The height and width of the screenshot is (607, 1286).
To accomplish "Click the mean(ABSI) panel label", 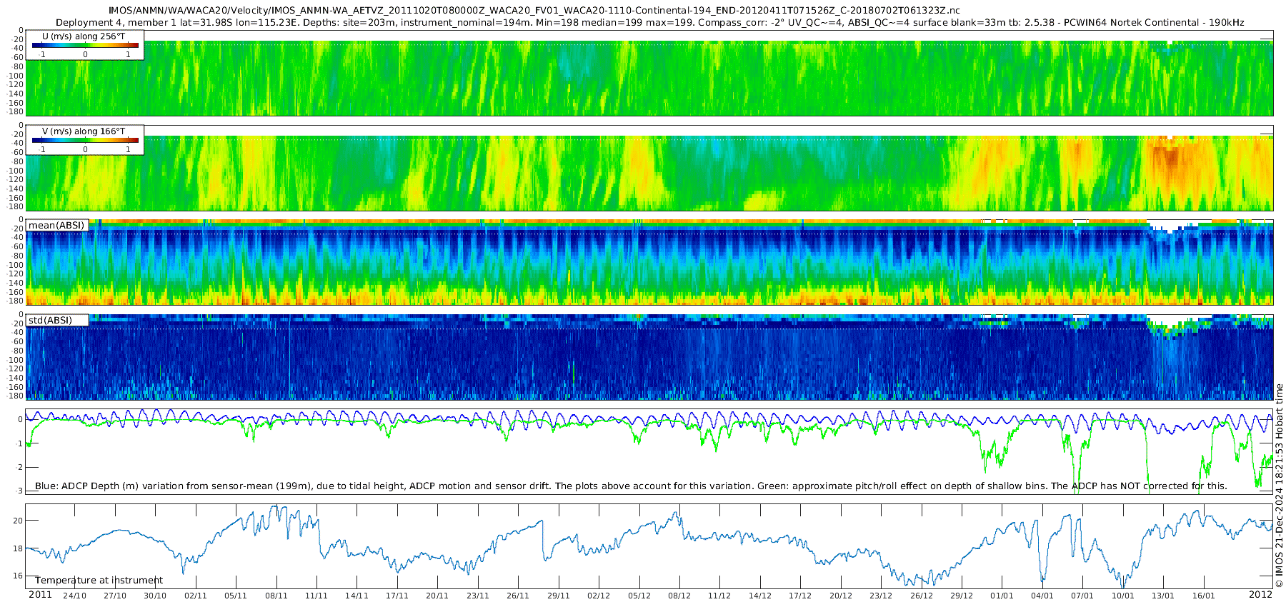I will click(x=56, y=226).
